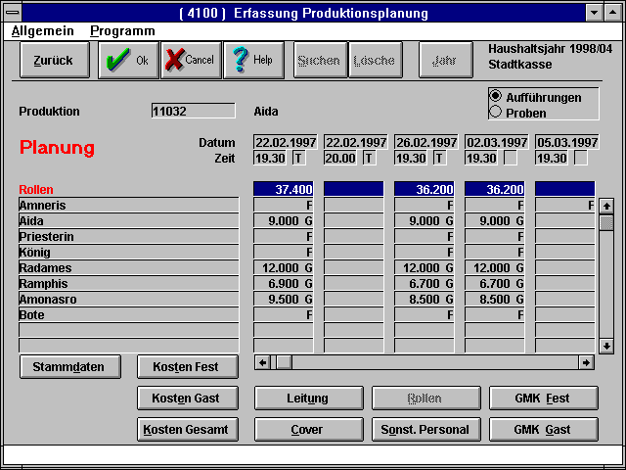Select the Aufführungen radio option
Viewport: 626px width, 470px height.
(496, 97)
